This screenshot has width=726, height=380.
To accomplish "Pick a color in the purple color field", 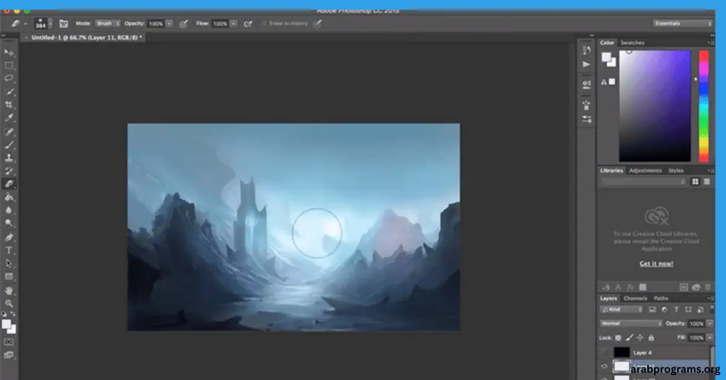I will 655,106.
